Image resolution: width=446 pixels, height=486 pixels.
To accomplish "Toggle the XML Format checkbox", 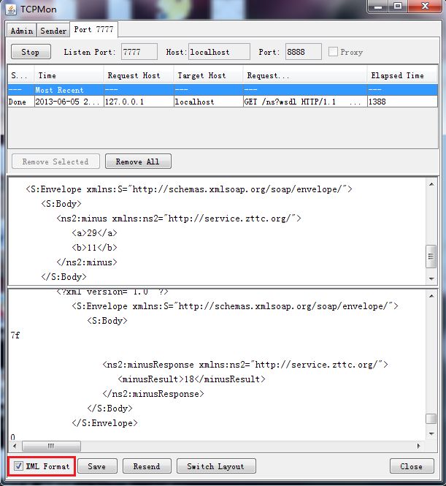I will coord(18,466).
